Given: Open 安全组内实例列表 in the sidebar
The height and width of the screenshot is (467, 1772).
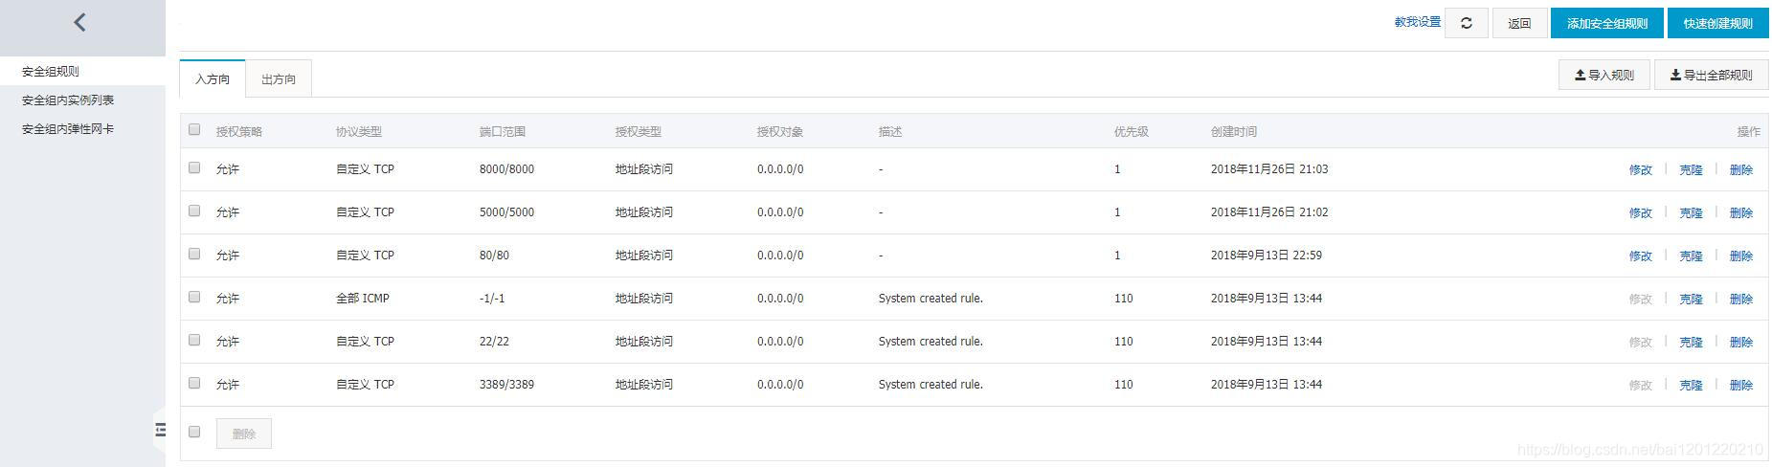Looking at the screenshot, I should tap(82, 100).
